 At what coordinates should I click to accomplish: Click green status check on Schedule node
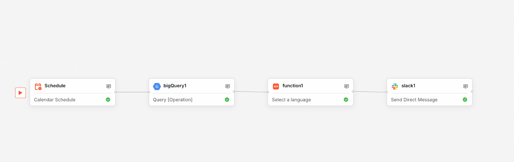coord(108,100)
